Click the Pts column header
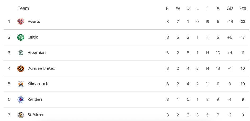The height and width of the screenshot is (121, 250). (243, 8)
